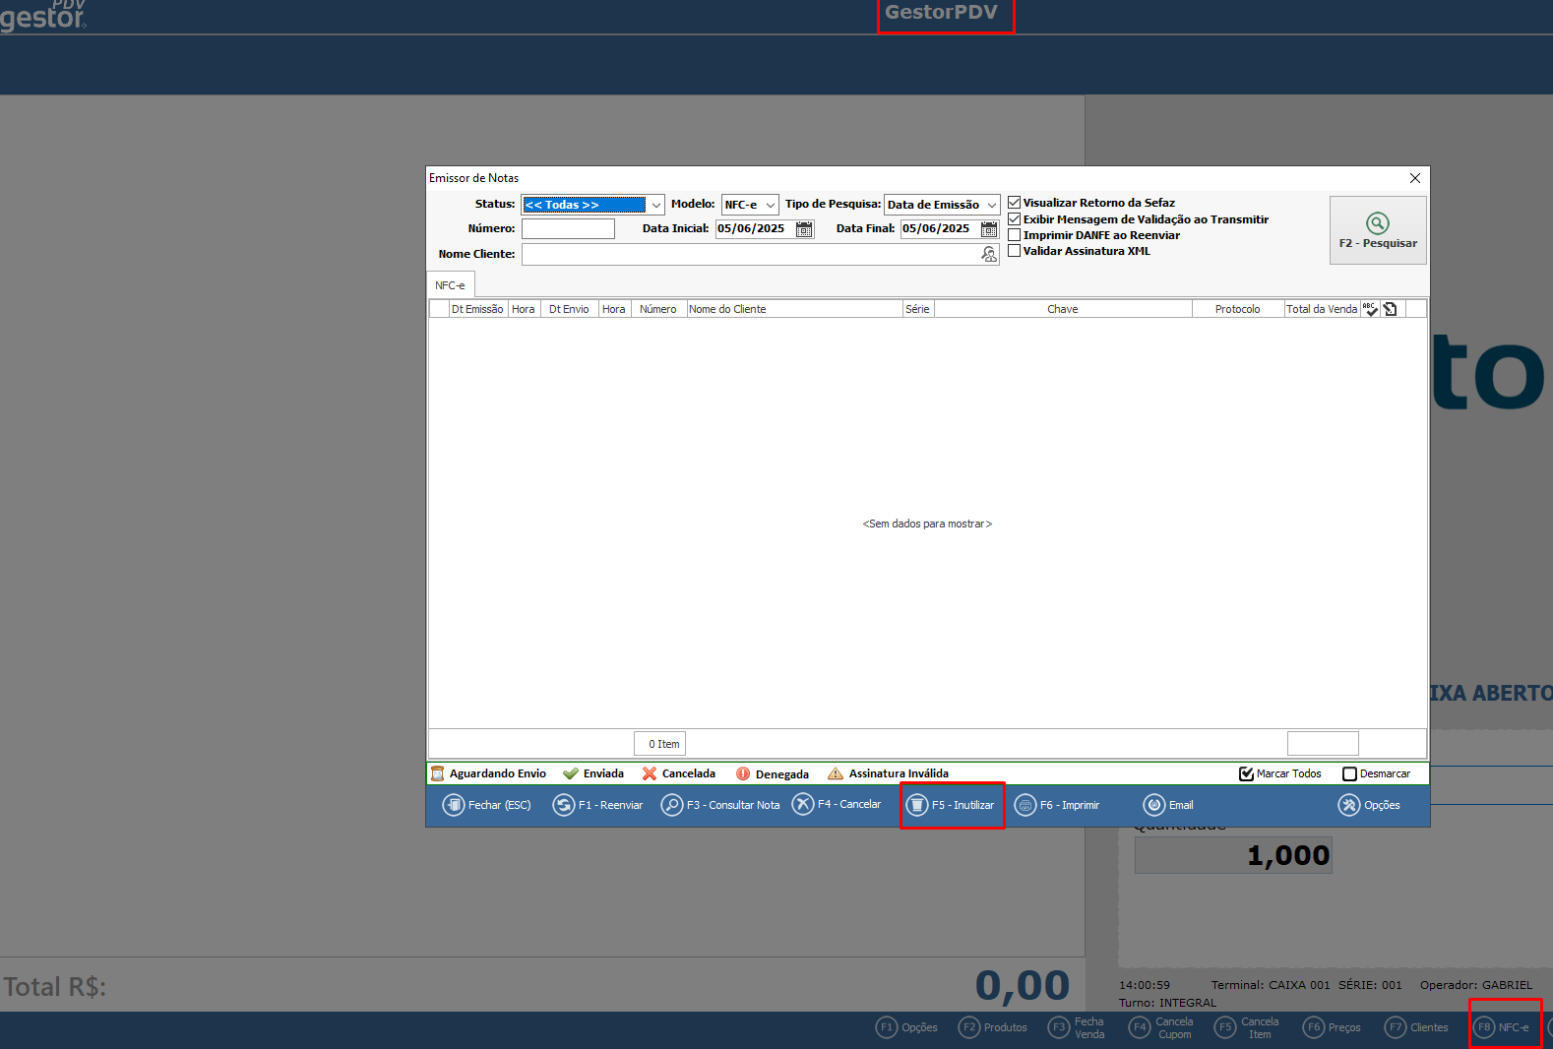1553x1049 pixels.
Task: Click the Email icon button
Action: click(x=1154, y=805)
